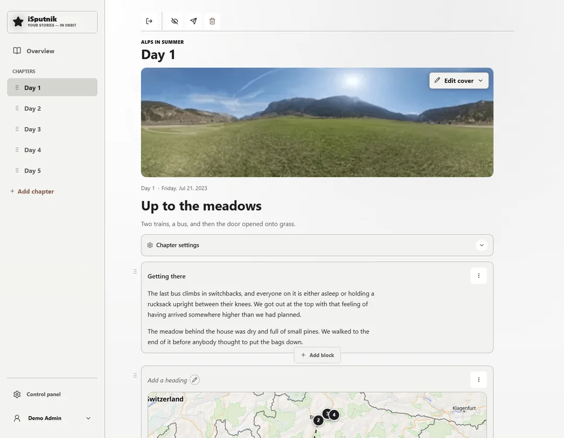Click the drag handle beside Day 2
This screenshot has height=438, width=564.
[x=17, y=108]
